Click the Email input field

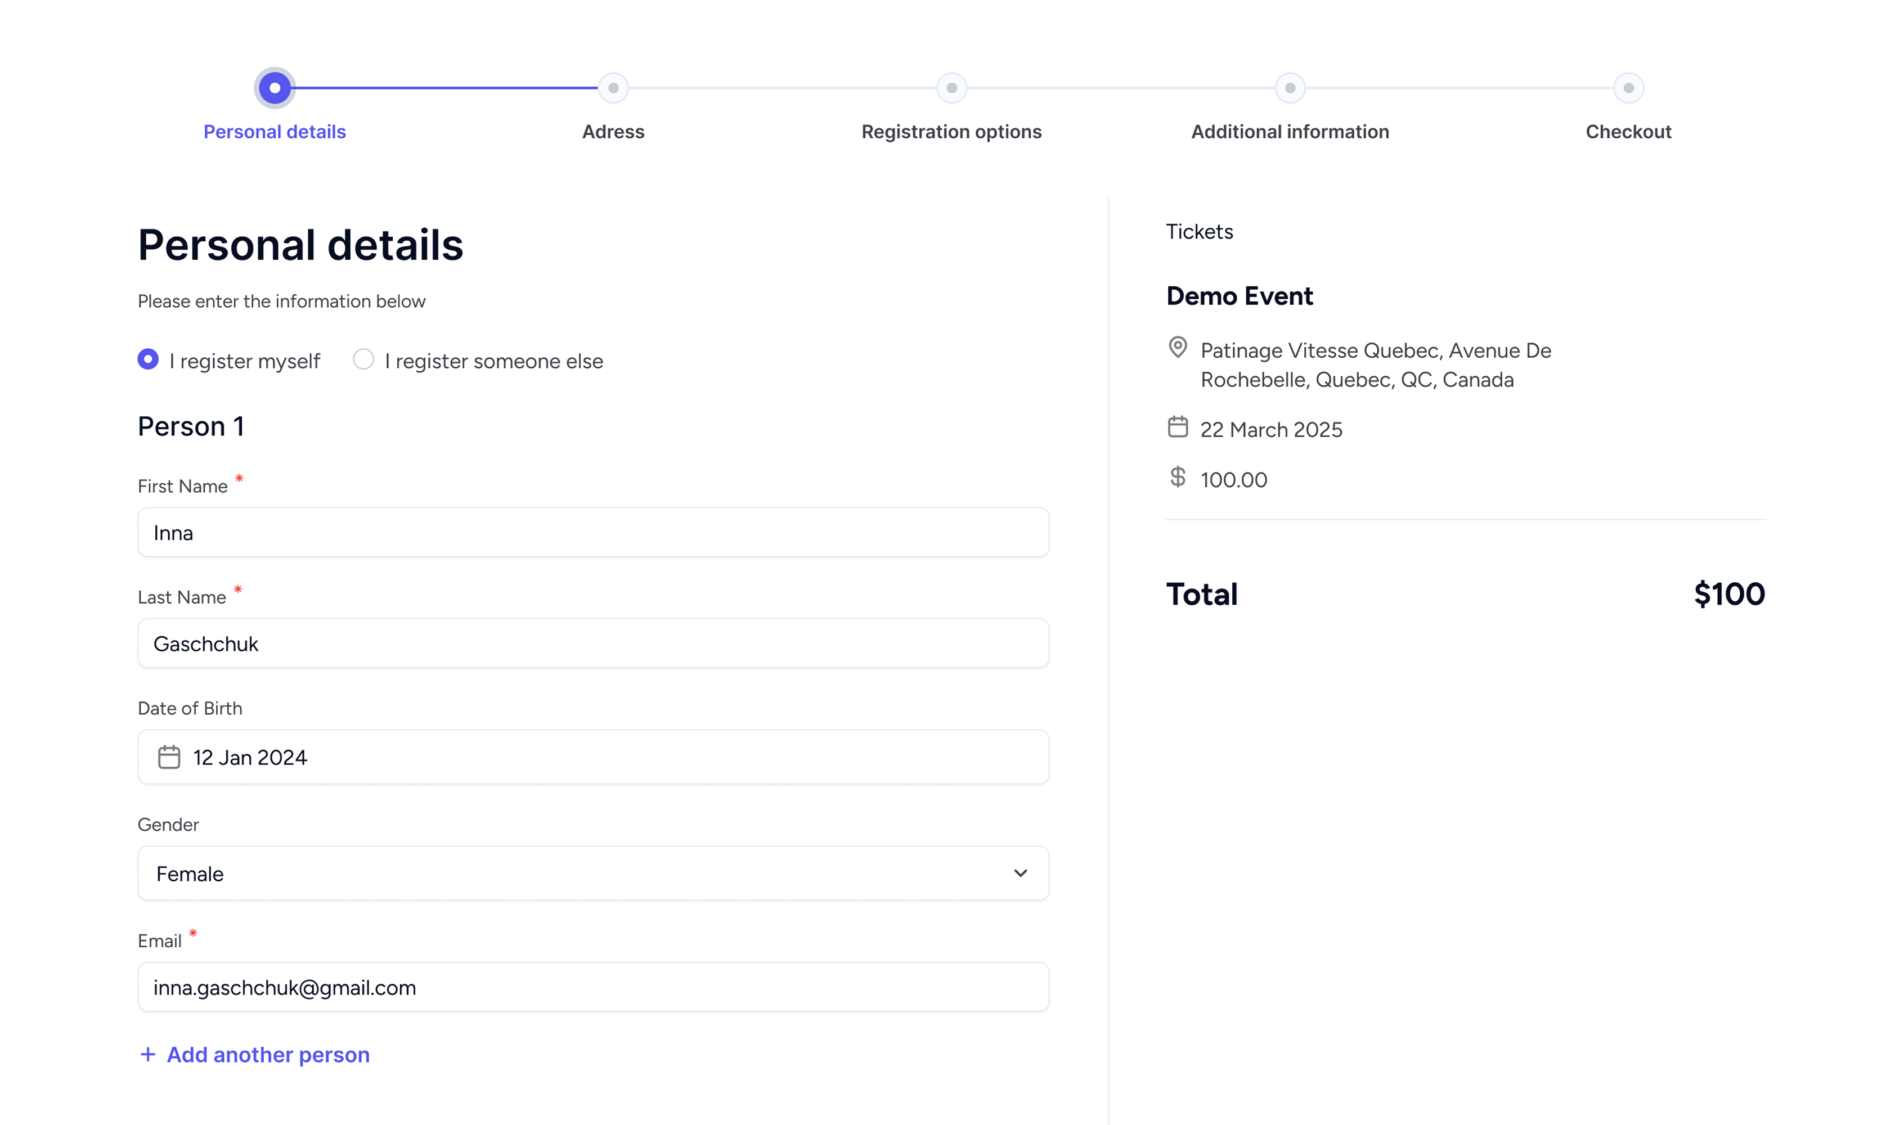tap(593, 986)
